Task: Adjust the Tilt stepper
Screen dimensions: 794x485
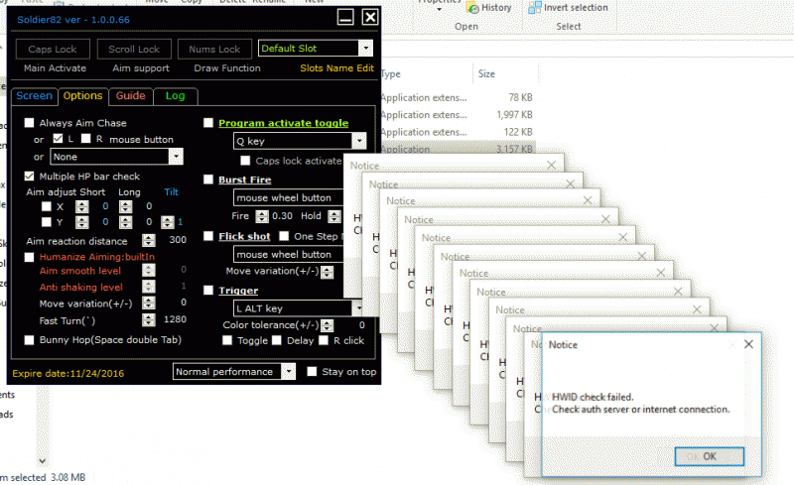Action: [168, 222]
